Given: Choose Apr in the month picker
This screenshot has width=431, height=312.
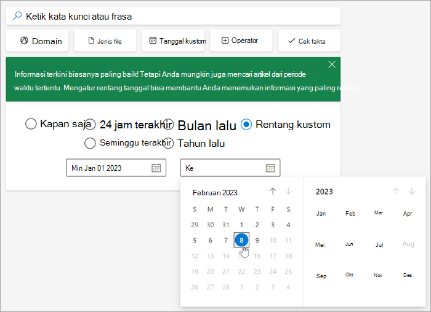Looking at the screenshot, I should pyautogui.click(x=408, y=213).
